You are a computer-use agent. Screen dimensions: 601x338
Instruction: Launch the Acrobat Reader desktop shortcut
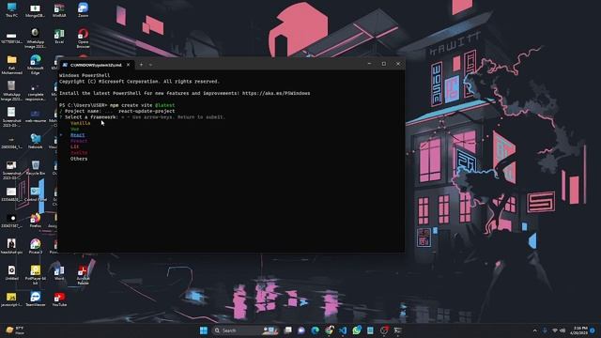pos(83,274)
